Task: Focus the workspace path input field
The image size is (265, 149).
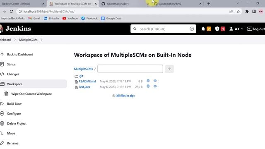Action: tap(130, 69)
